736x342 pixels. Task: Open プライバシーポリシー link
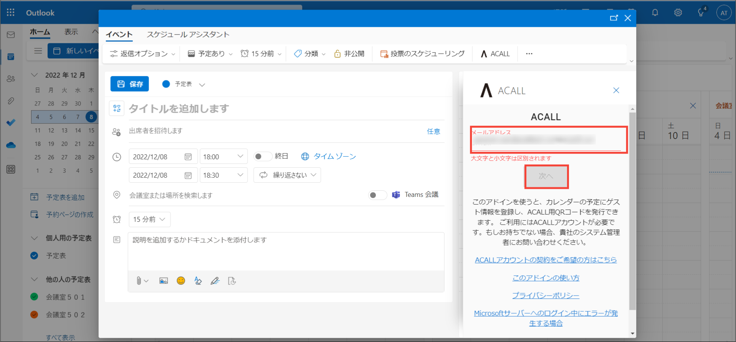(546, 296)
